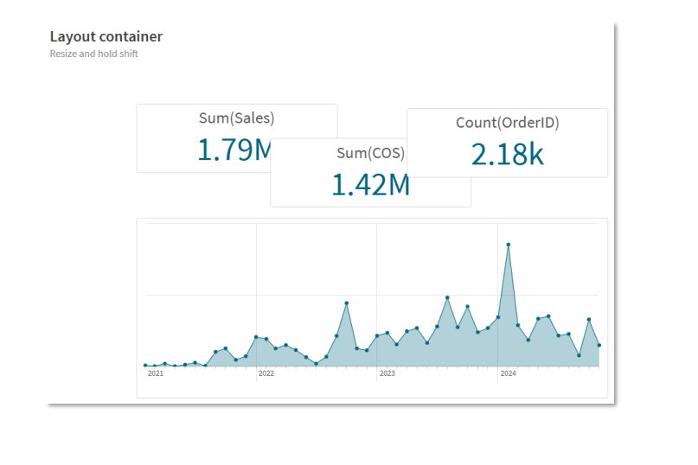The image size is (698, 465).
Task: Click the Sum(Sales) KPI label
Action: (x=236, y=118)
